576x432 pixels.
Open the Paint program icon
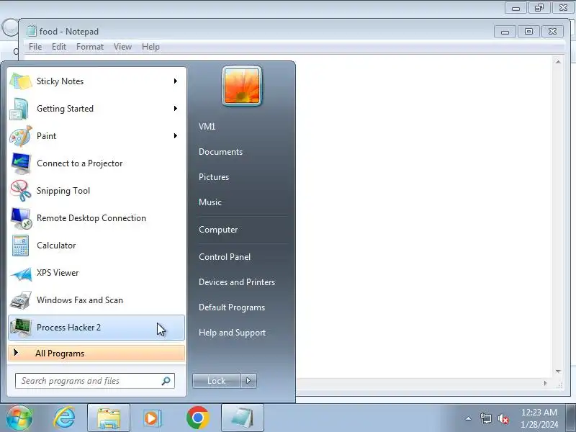pos(21,136)
